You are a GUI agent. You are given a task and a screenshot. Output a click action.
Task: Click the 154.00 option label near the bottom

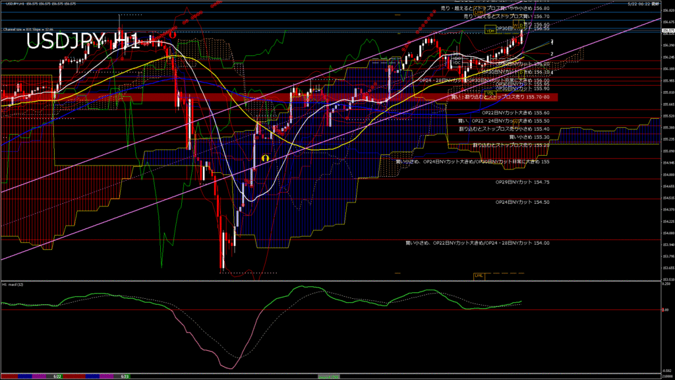tap(477, 243)
